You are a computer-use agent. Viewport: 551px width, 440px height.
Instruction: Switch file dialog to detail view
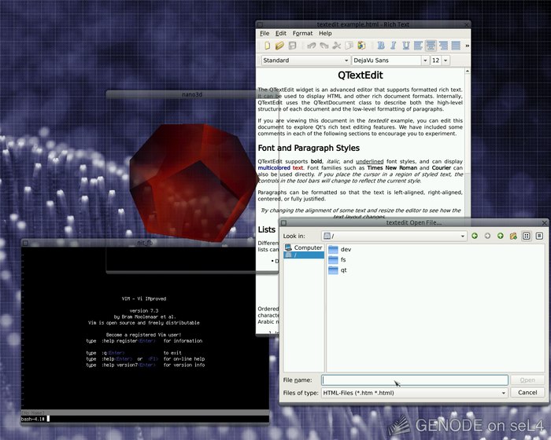tap(539, 236)
